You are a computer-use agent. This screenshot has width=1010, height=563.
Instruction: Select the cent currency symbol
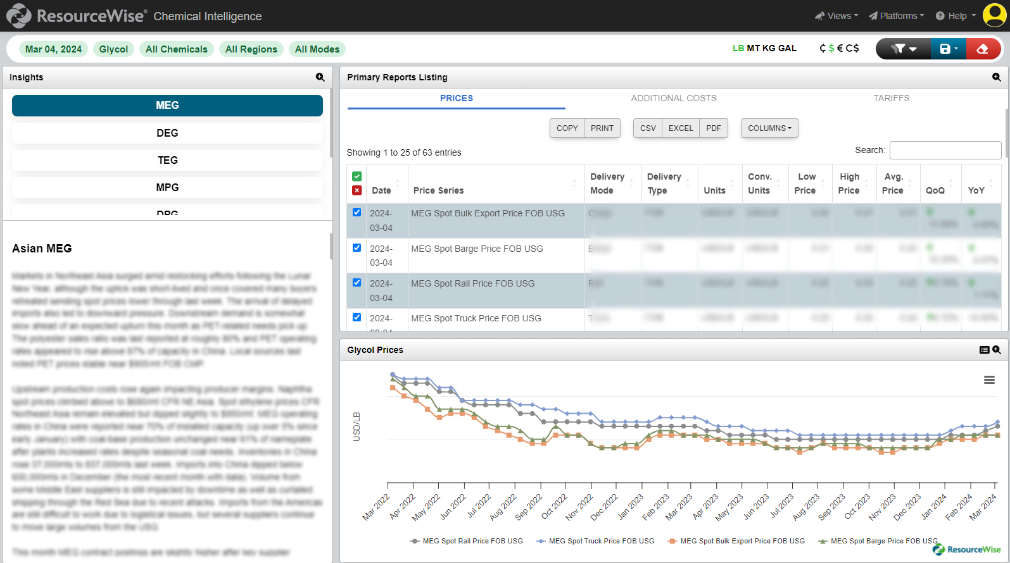tap(823, 48)
